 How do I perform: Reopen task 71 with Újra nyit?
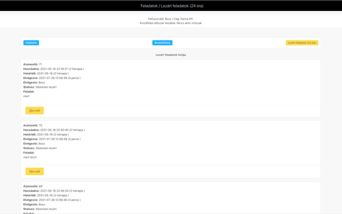(34, 110)
